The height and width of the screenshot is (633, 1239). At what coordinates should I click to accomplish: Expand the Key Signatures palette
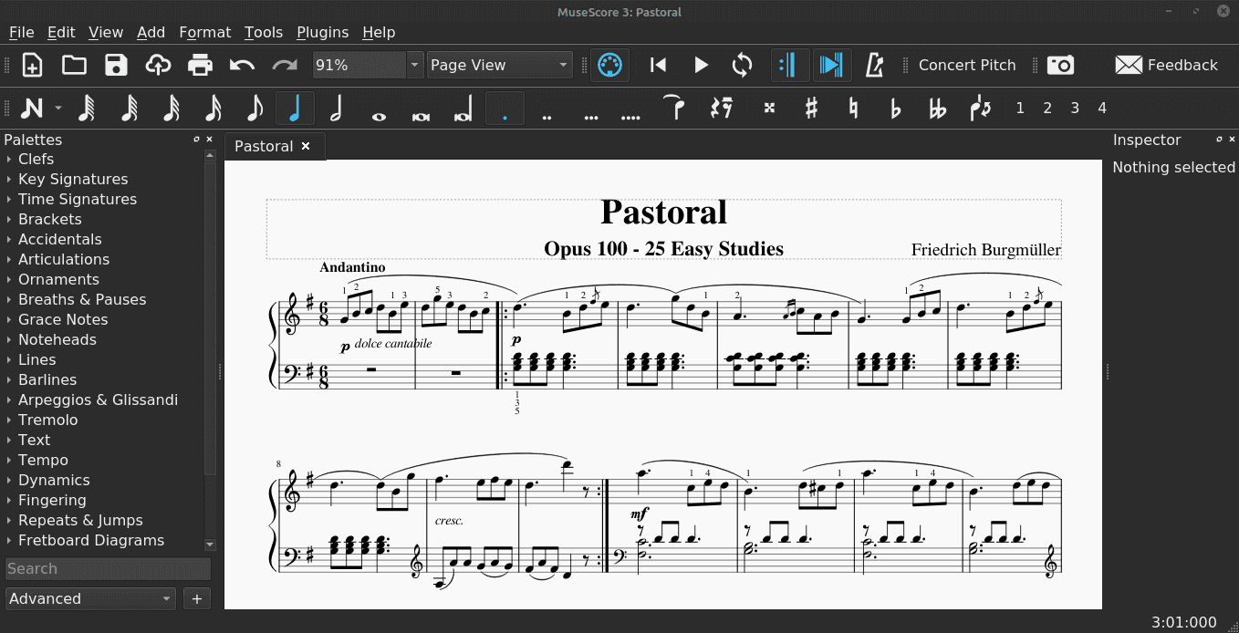click(x=73, y=179)
